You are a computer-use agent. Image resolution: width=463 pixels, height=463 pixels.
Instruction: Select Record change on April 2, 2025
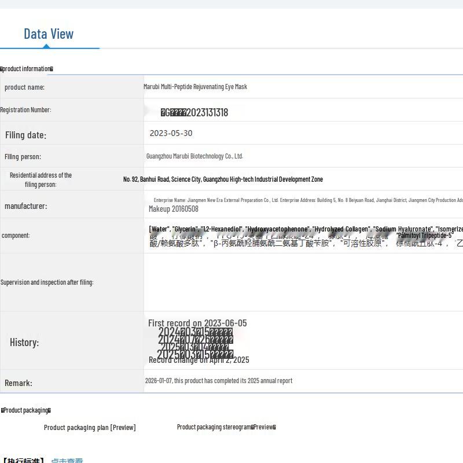[199, 360]
